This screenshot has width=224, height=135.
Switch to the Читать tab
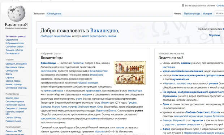tap(177, 14)
